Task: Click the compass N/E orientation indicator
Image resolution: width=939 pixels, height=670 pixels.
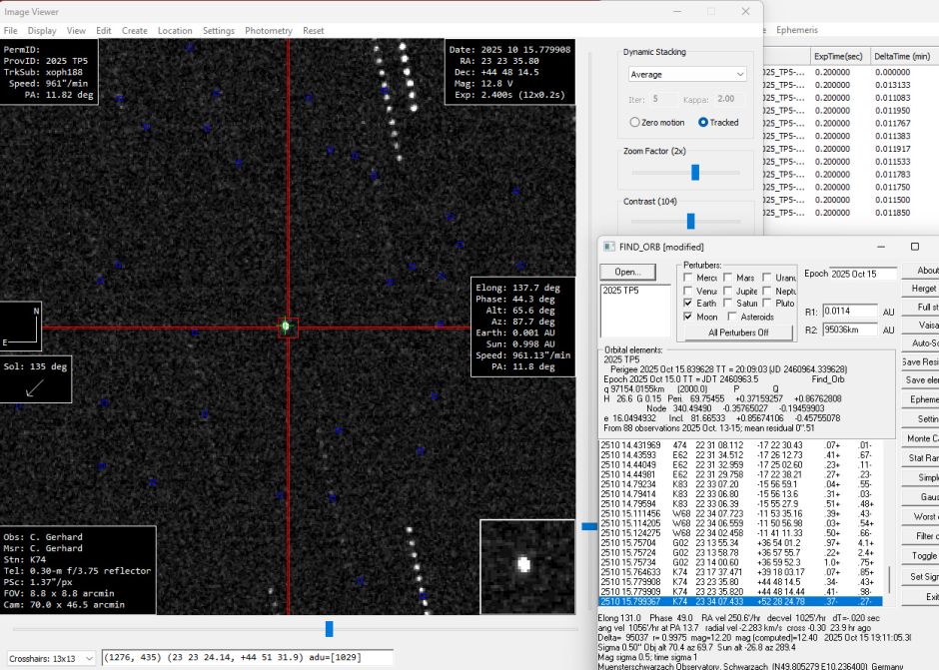Action: pos(22,326)
